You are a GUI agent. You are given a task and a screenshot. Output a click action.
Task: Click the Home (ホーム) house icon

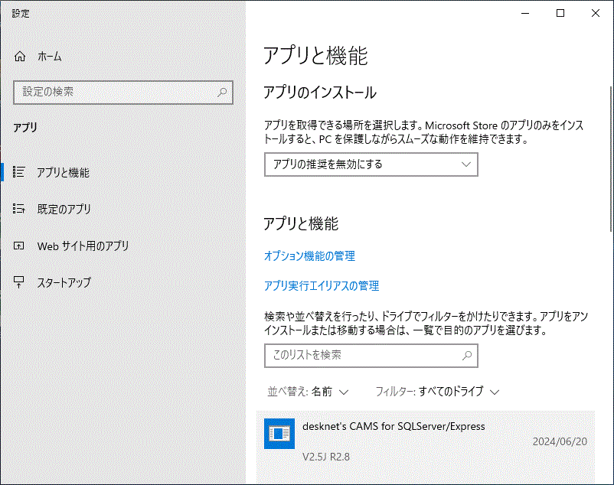(x=20, y=57)
